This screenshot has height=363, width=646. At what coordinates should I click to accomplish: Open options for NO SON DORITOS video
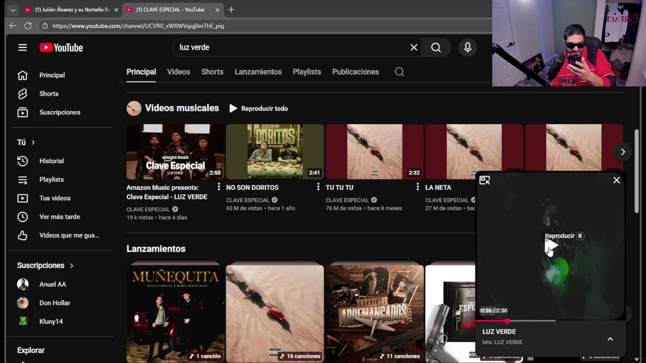coord(318,187)
